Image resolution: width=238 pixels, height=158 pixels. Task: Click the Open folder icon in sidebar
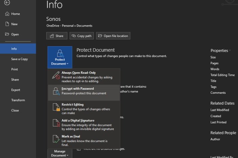(7, 34)
